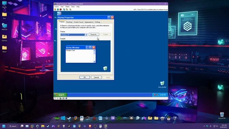Select the Themes tab
229x129 pixels.
tap(62, 21)
